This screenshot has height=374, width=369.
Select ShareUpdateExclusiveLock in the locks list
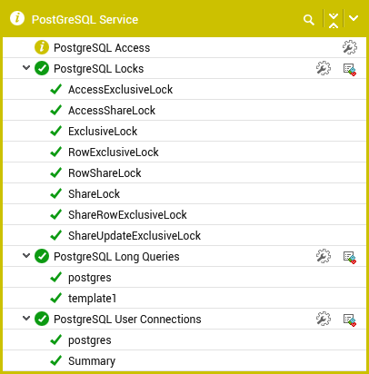click(135, 236)
